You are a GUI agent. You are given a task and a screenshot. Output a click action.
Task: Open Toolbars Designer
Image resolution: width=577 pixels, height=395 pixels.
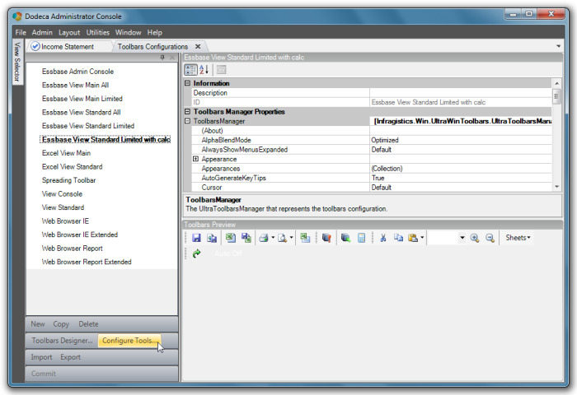62,341
